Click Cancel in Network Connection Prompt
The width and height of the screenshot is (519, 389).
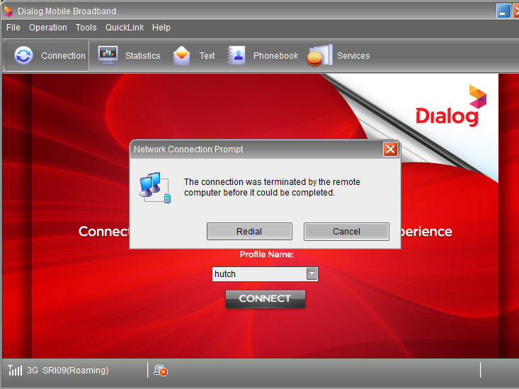click(x=346, y=231)
